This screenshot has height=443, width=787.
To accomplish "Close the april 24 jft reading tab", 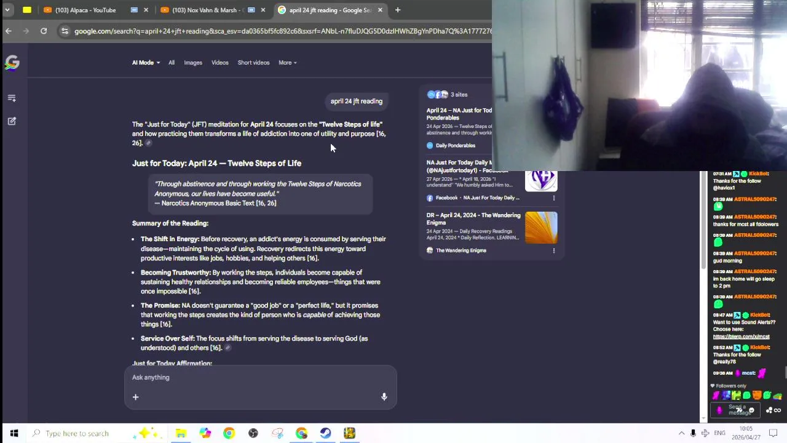I will (380, 10).
